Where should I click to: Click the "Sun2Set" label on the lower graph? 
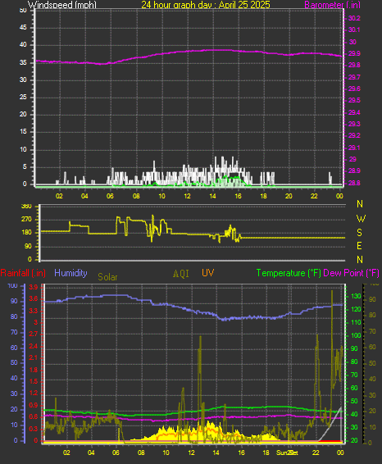[287, 453]
